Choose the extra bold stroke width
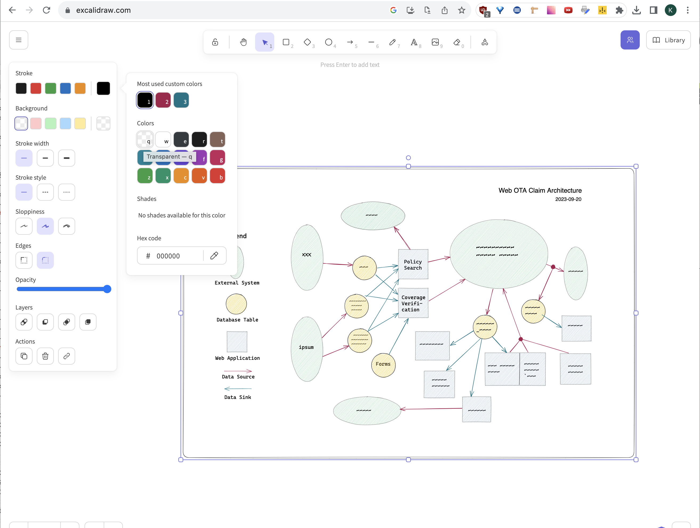Viewport: 700px width, 528px height. pos(66,158)
